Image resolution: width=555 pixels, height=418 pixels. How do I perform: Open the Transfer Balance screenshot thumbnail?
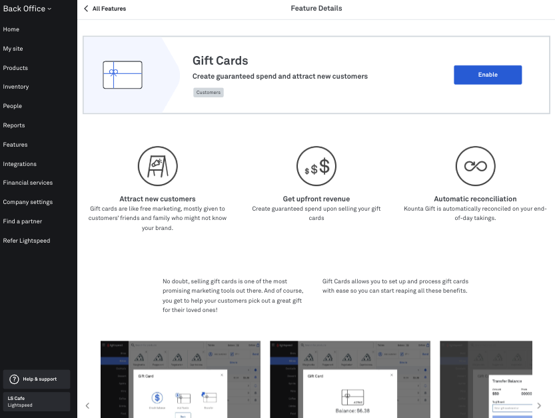(x=486, y=379)
